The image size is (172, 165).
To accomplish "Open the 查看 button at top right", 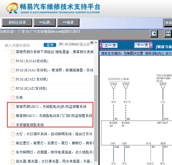I will pos(168,23).
